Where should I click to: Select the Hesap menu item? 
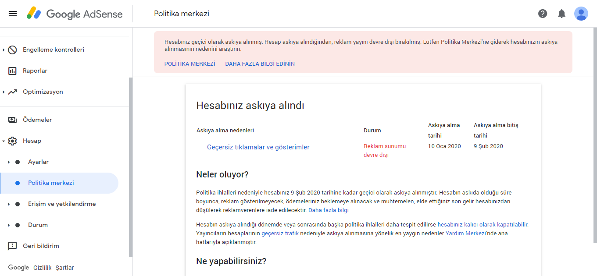point(32,141)
